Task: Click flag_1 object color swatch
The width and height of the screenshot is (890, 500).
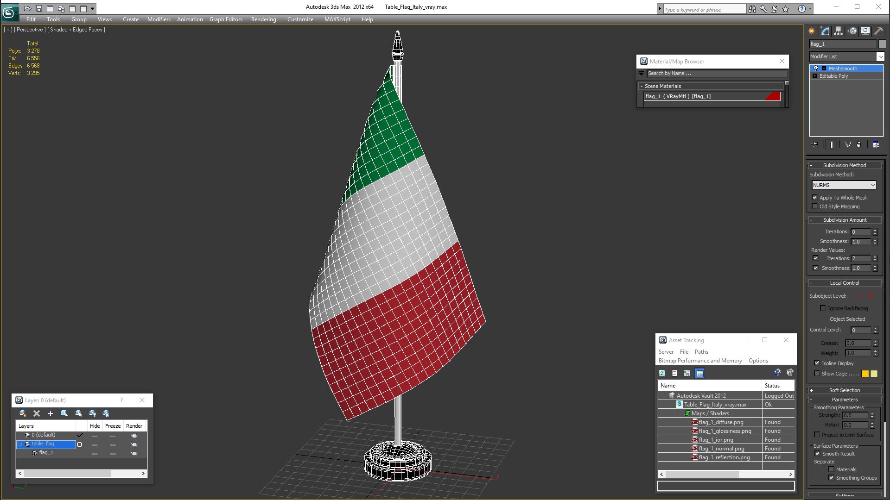Action: click(882, 44)
